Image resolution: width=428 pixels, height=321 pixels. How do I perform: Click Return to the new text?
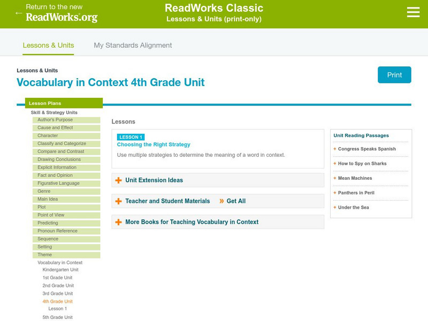(x=54, y=7)
